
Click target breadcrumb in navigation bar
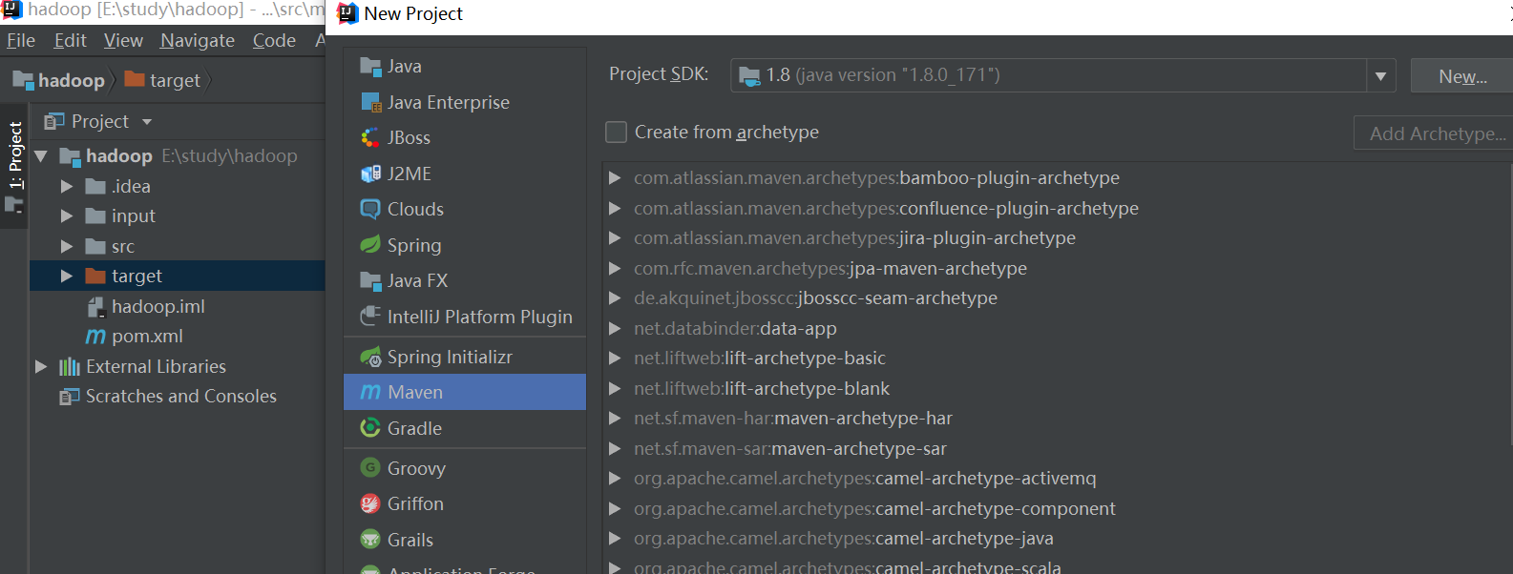163,80
